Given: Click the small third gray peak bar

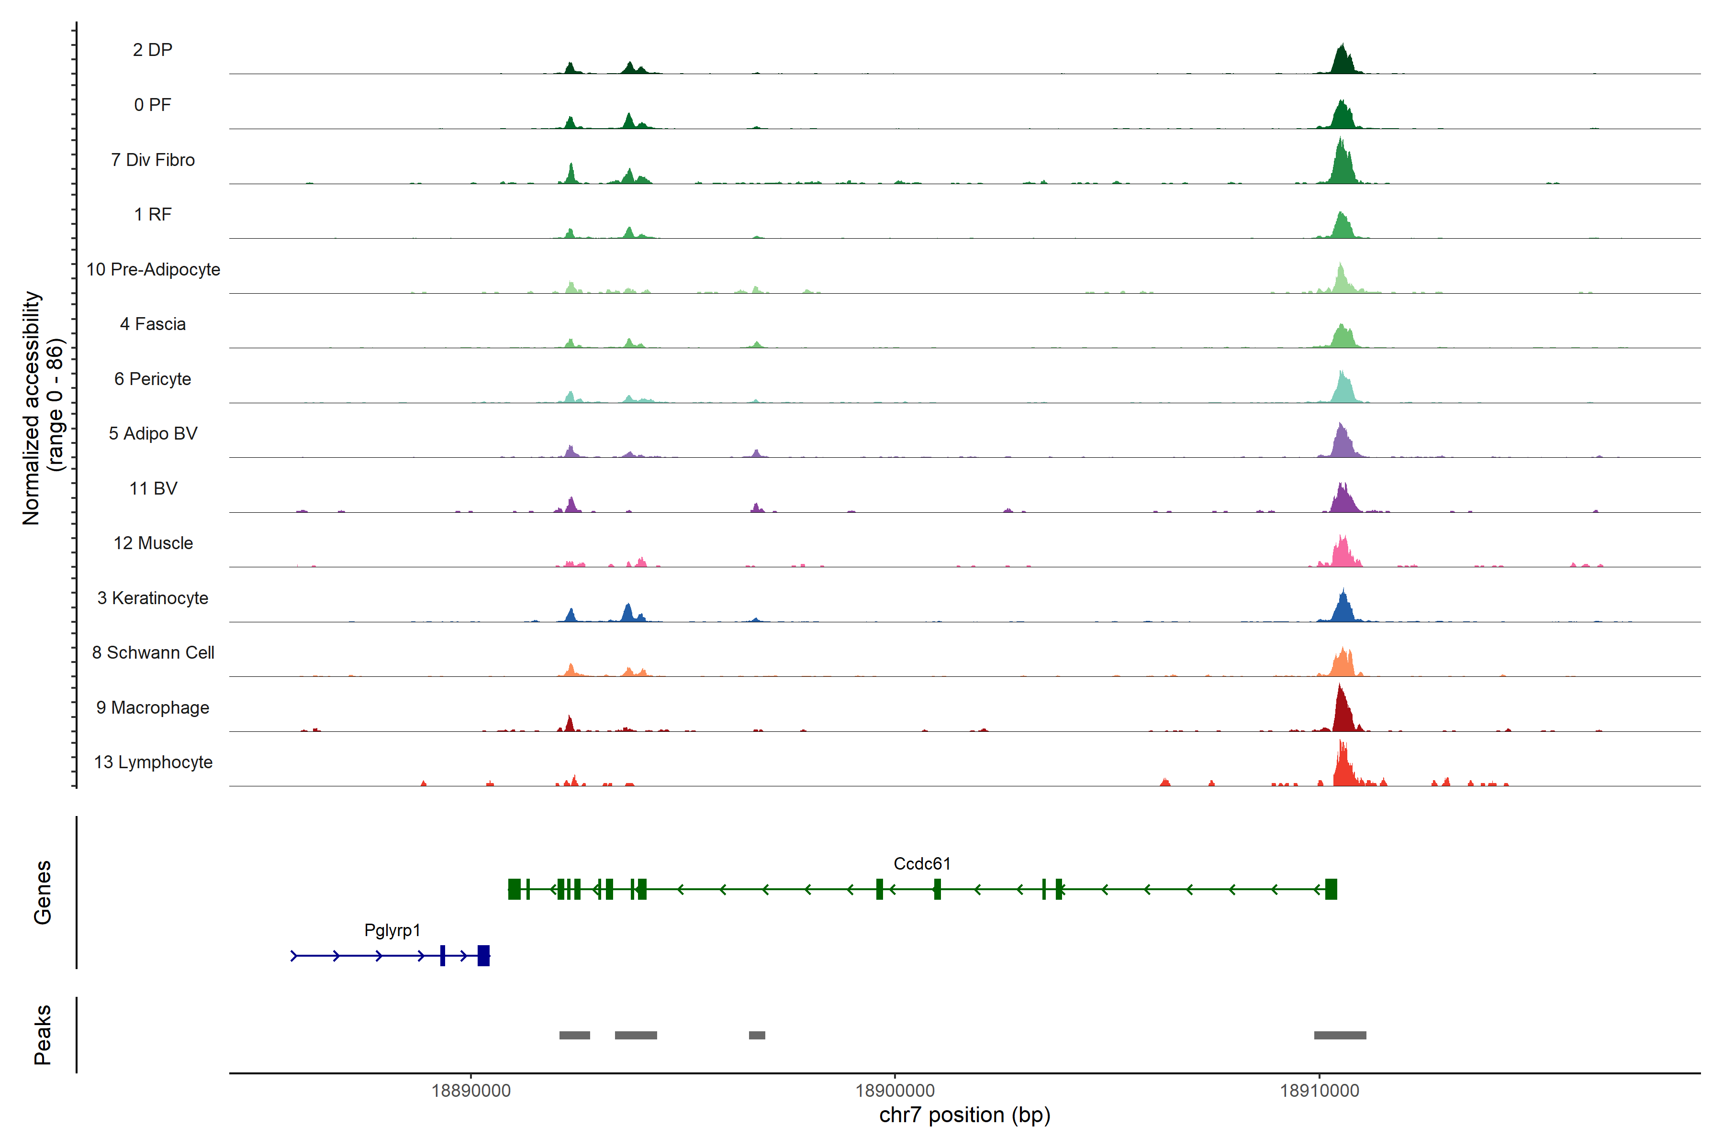Looking at the screenshot, I should coord(757,1035).
